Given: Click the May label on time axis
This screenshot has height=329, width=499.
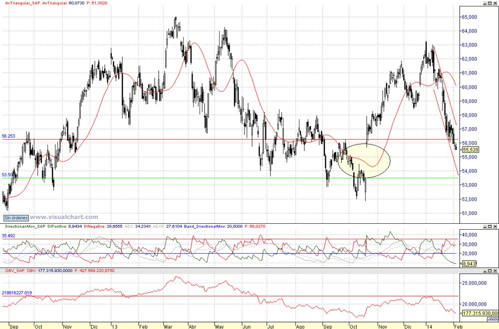Looking at the screenshot, I should pos(220,327).
